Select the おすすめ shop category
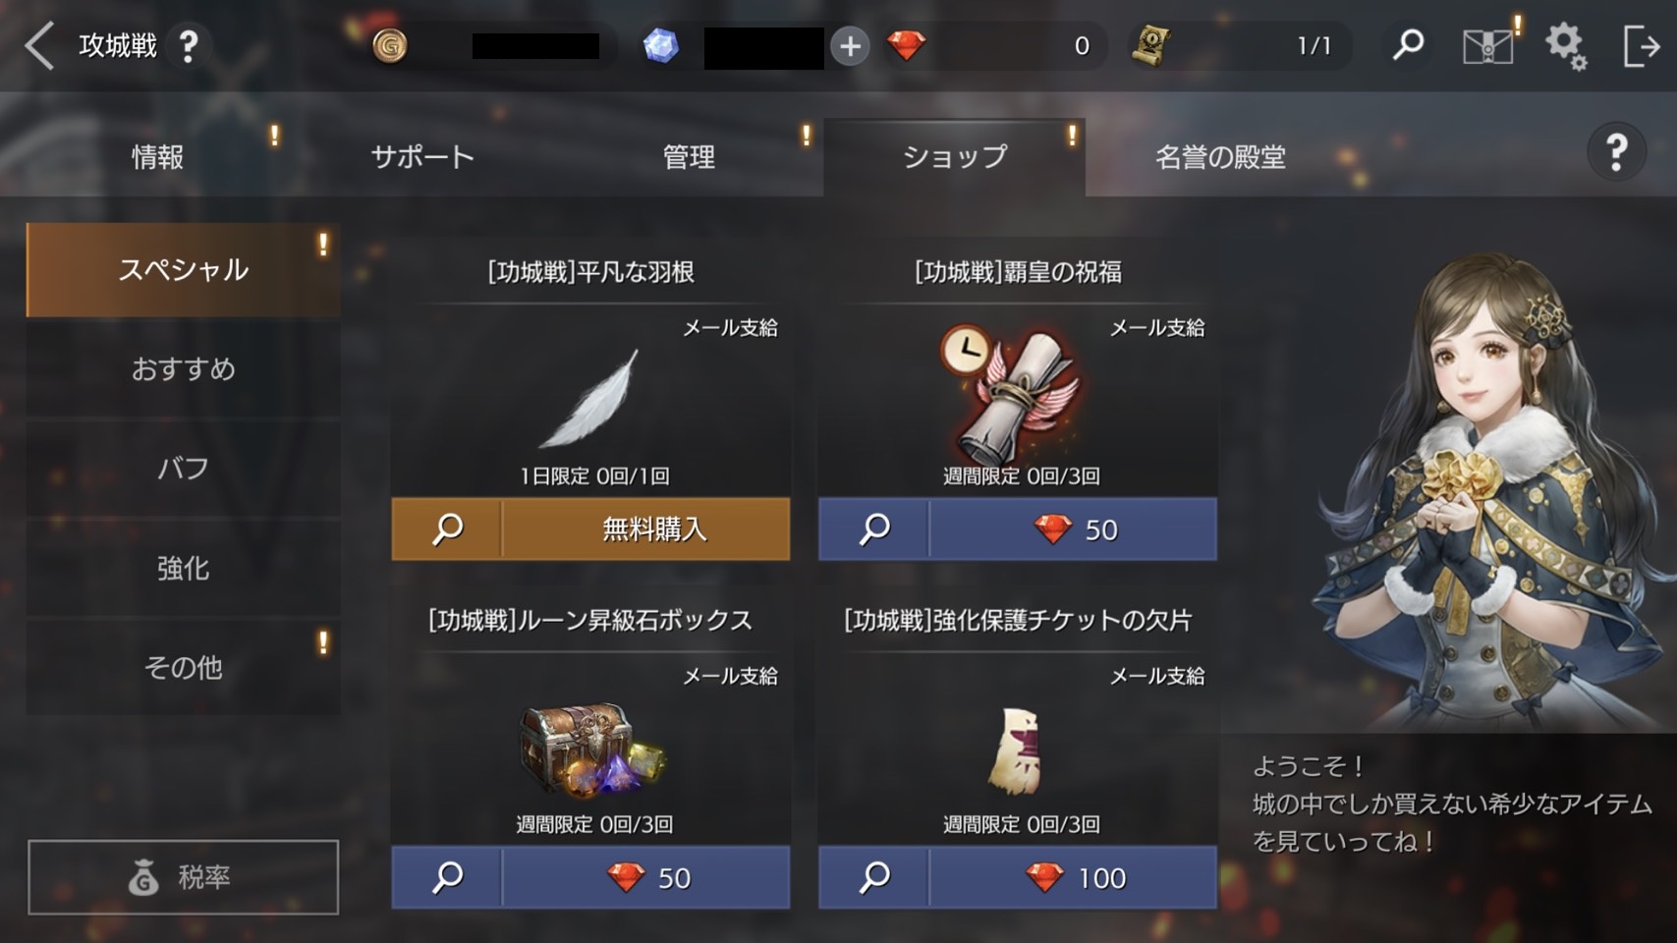Screen dimensions: 1677x943 pos(184,369)
